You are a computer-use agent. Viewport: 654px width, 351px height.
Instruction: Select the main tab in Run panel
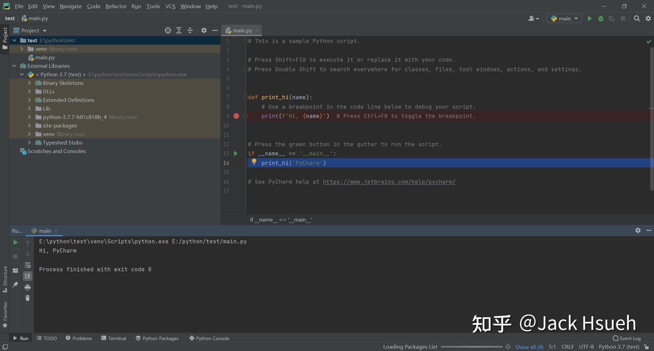coord(45,231)
